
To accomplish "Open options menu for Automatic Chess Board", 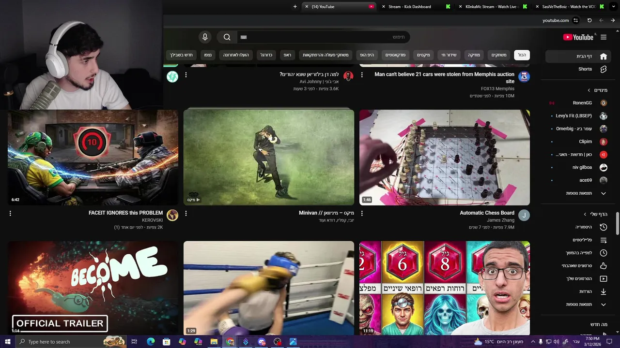I will [362, 213].
